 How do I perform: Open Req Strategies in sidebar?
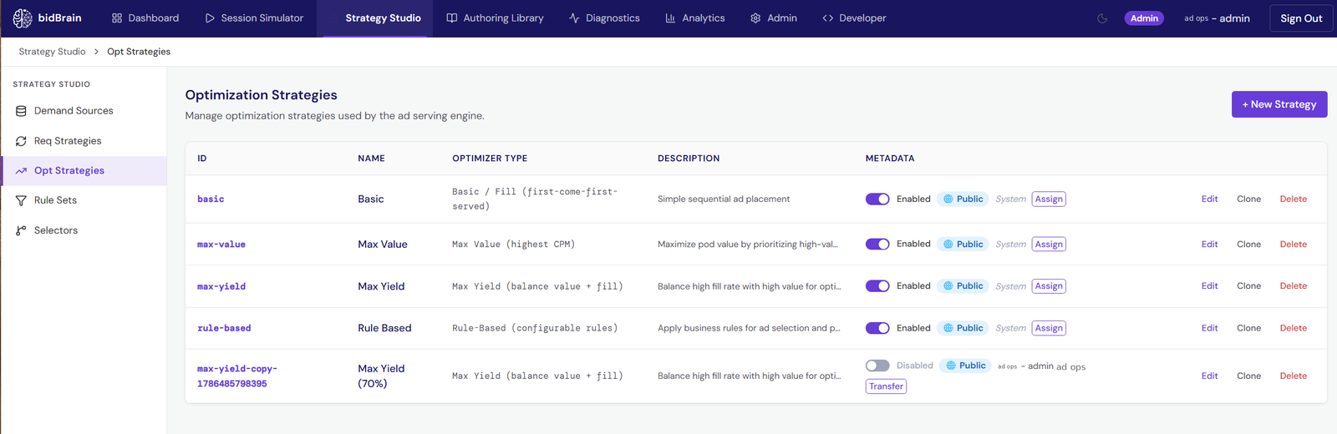tap(84, 141)
